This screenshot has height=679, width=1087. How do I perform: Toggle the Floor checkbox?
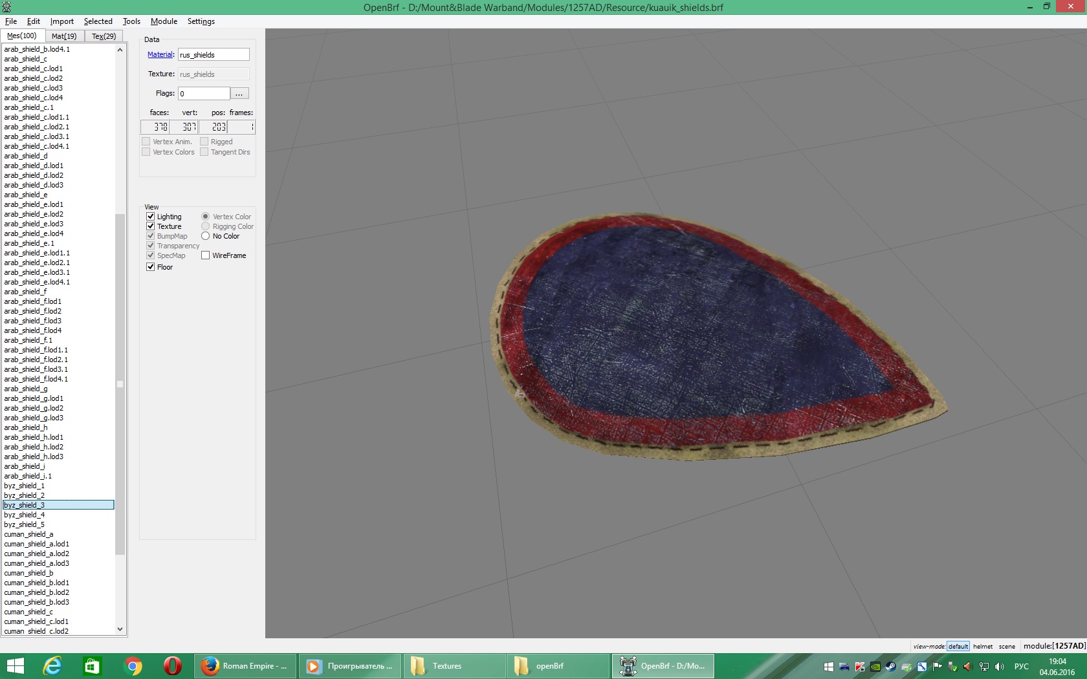click(150, 267)
